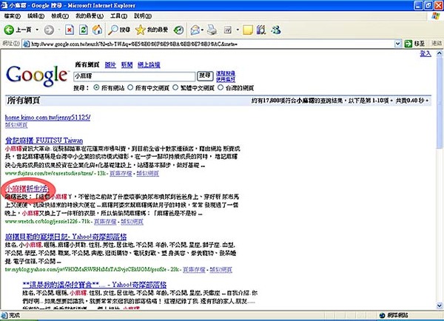Open dropdown arrow next to Forward button
The height and width of the screenshot is (321, 444).
pos(59,30)
